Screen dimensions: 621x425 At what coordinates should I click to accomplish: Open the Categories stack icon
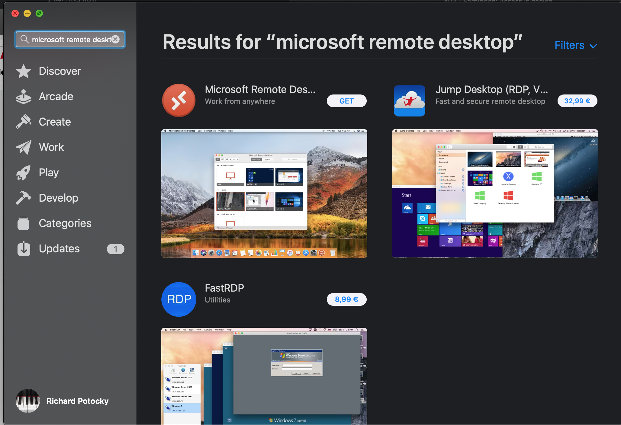[x=23, y=223]
